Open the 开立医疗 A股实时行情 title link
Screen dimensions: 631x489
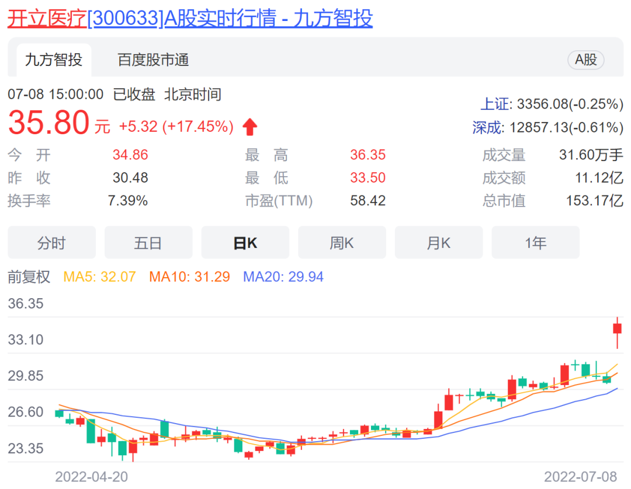189,19
